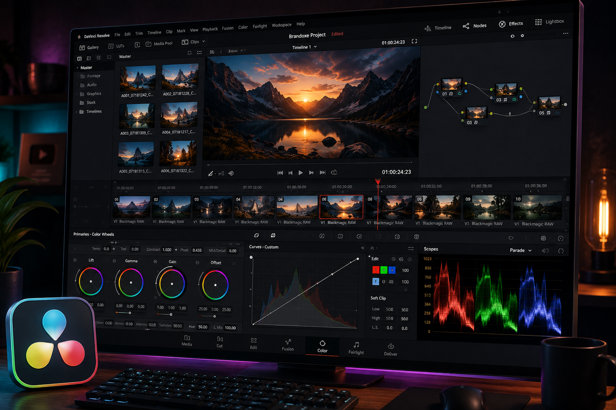Viewport: 616px width, 410px height.
Task: Select the Graphics bin
Action: [x=91, y=94]
